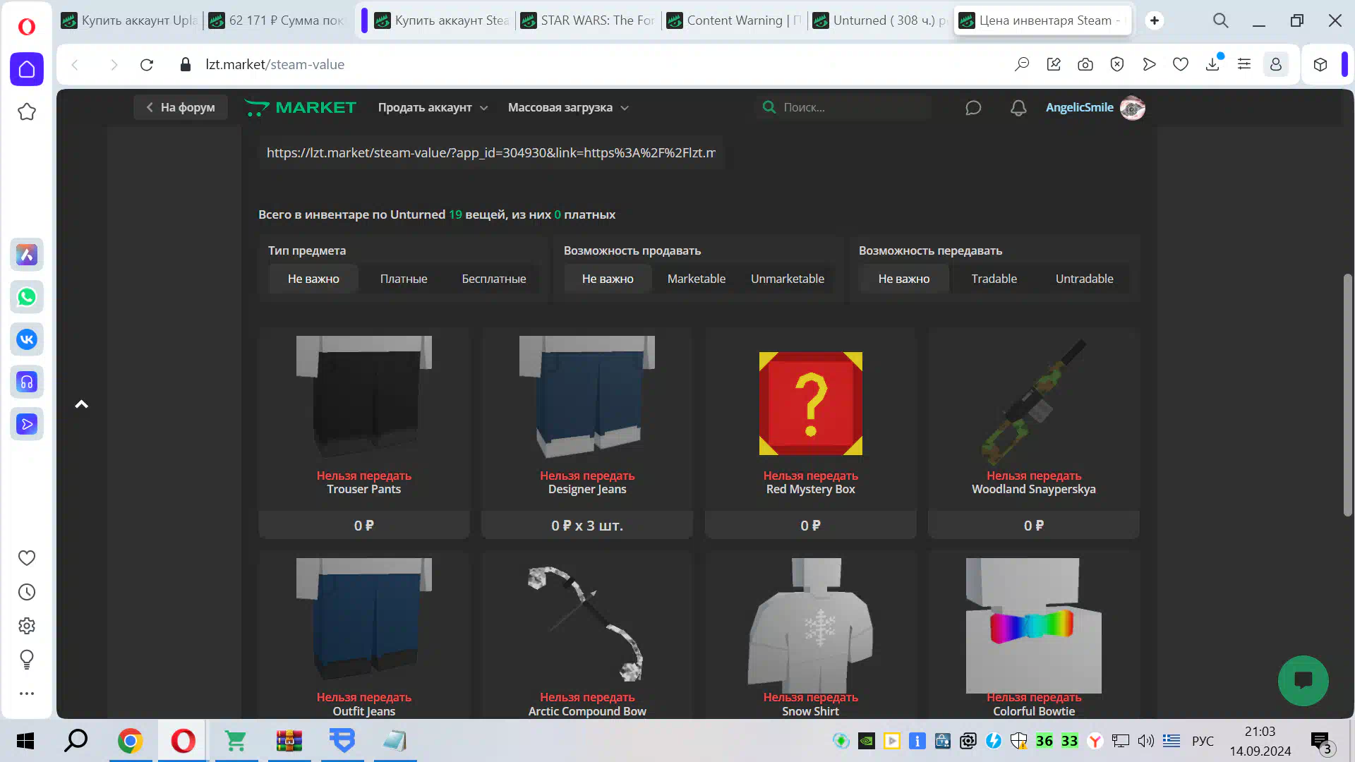
Task: Select Платные item type filter
Action: tap(404, 279)
